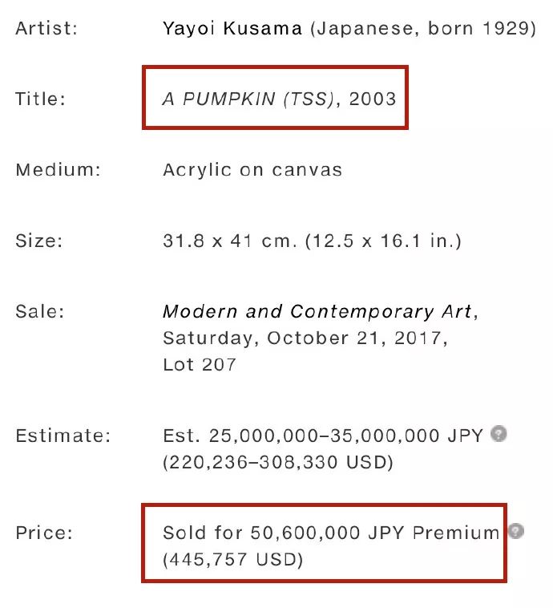Click the Price field label
553x608 pixels.
click(x=44, y=533)
